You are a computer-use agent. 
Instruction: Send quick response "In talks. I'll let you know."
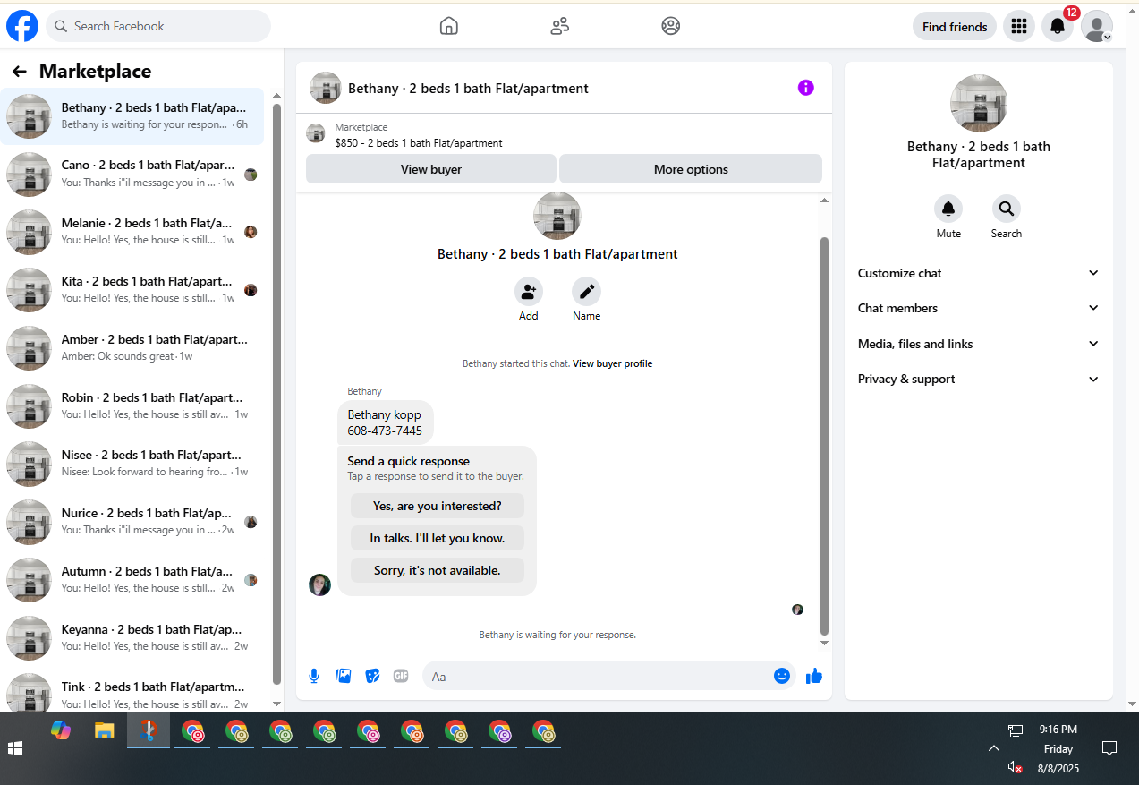[438, 538]
